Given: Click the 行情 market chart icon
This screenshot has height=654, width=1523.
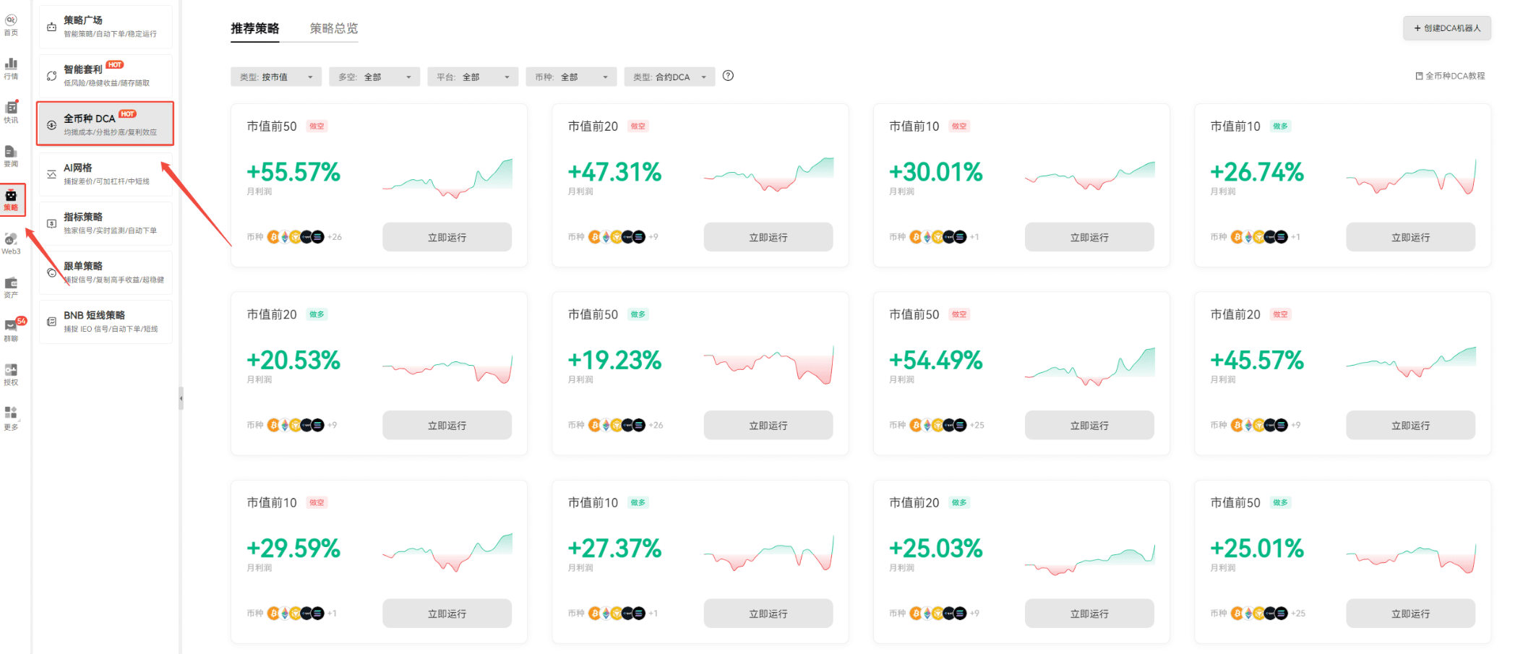Looking at the screenshot, I should tap(11, 68).
